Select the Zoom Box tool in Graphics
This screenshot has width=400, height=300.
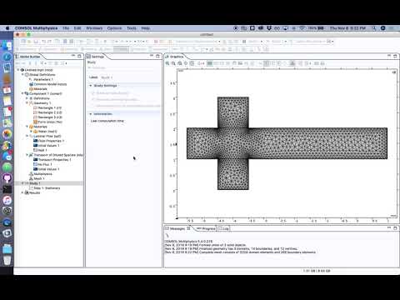[x=180, y=63]
